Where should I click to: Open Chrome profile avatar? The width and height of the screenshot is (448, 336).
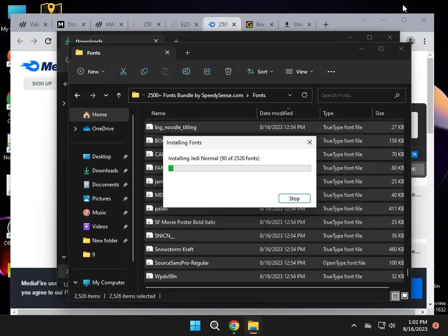pyautogui.click(x=410, y=41)
